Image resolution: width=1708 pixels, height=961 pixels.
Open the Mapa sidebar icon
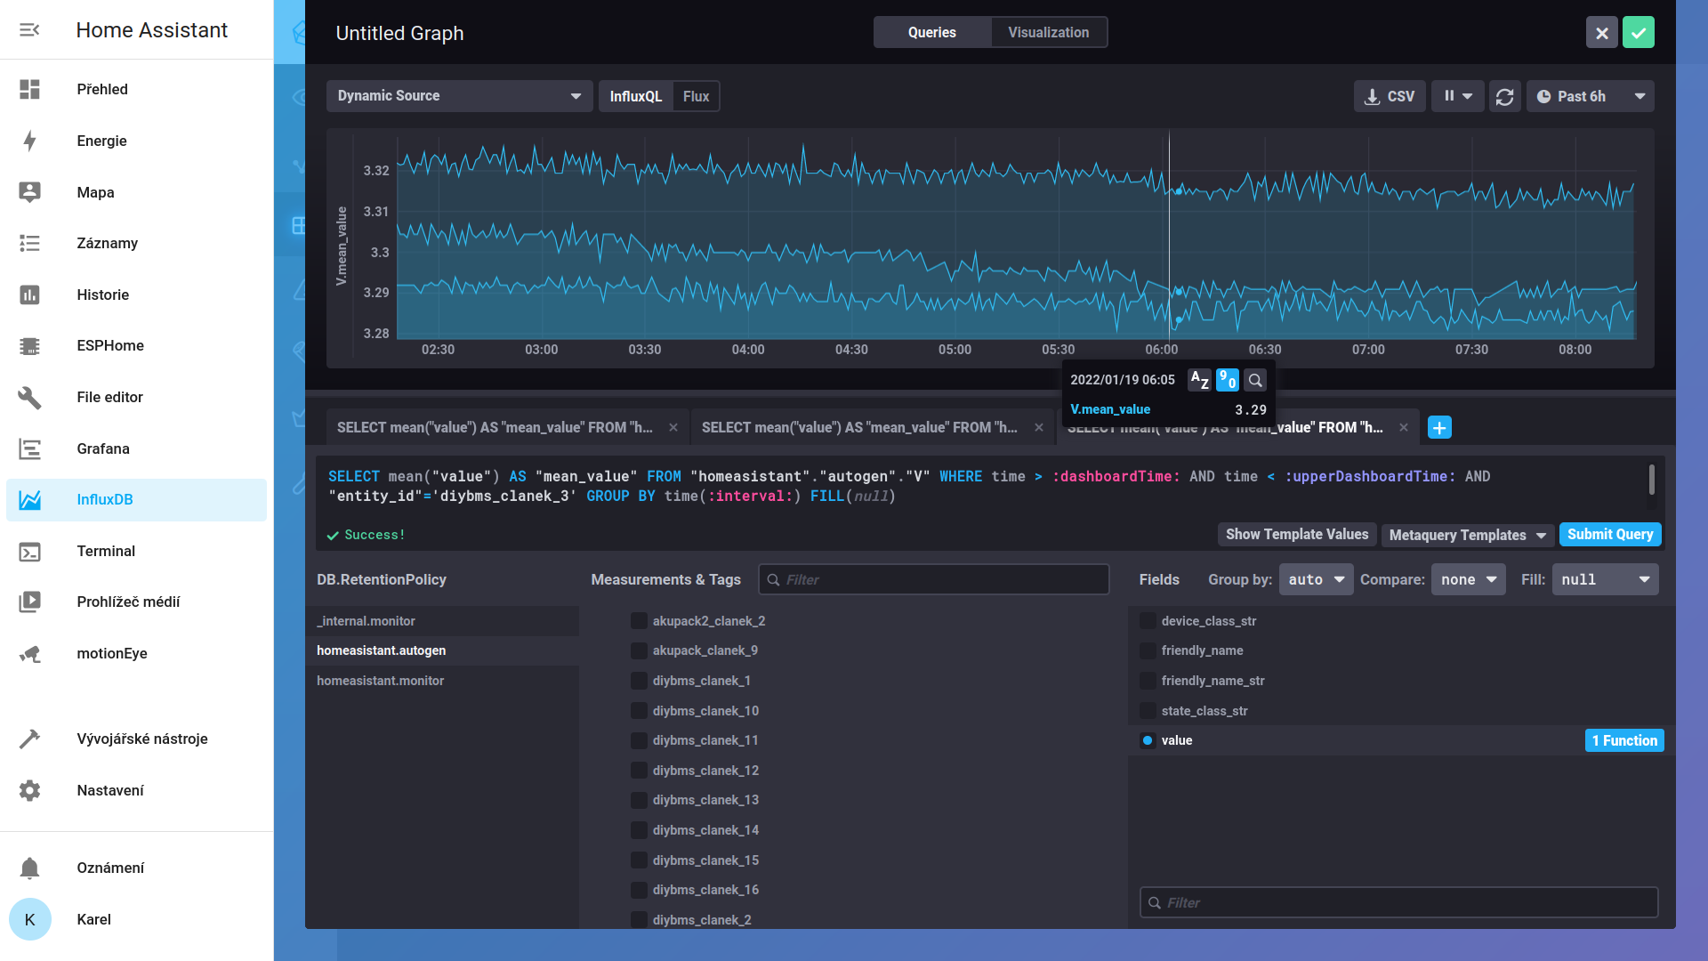(29, 192)
